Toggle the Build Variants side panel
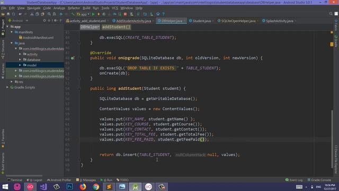Screen dimensions: 339x191 pyautogui.click(x=3, y=163)
